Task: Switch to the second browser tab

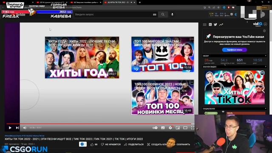Action: click(x=51, y=3)
